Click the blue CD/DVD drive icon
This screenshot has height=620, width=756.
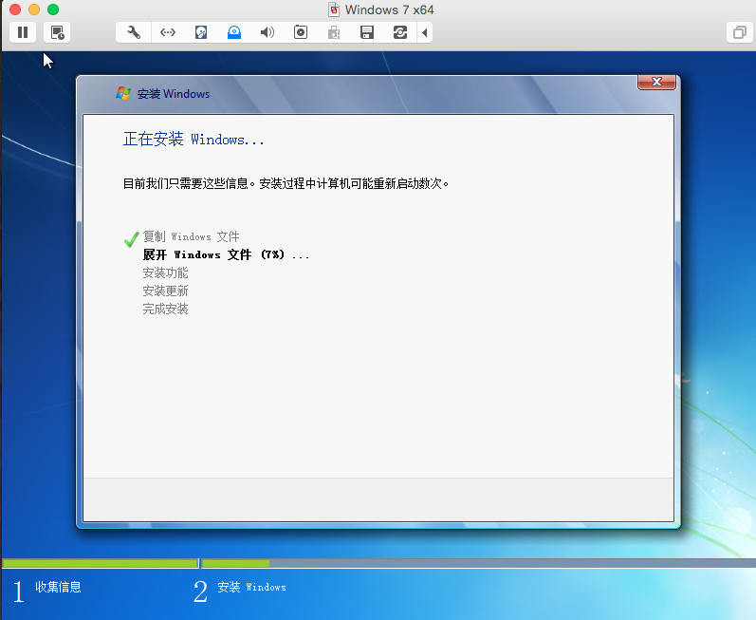pyautogui.click(x=234, y=32)
